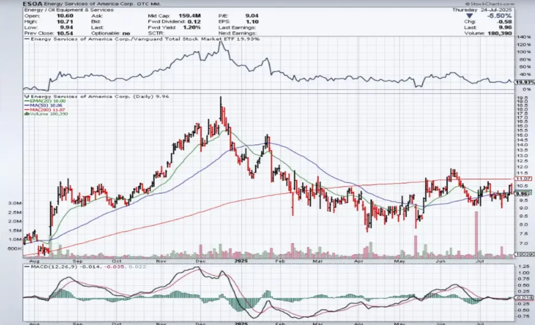This screenshot has width=535, height=325.
Task: Click the 'Optionable: no' entry
Action: click(111, 33)
